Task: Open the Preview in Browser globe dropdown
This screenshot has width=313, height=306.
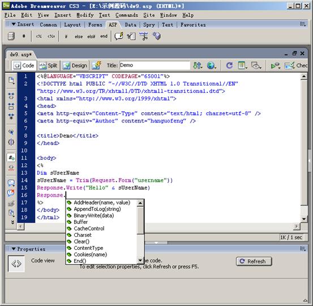Action: (212, 65)
